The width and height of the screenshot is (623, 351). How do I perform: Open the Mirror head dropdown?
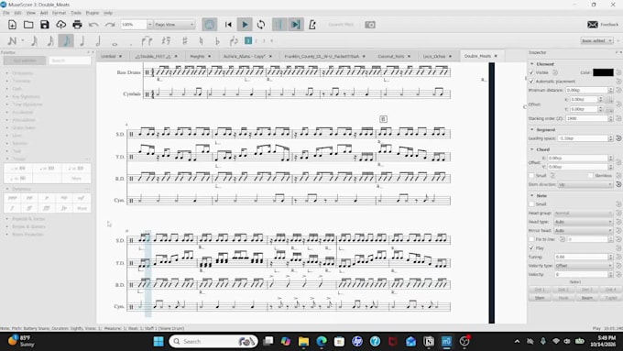pos(584,230)
